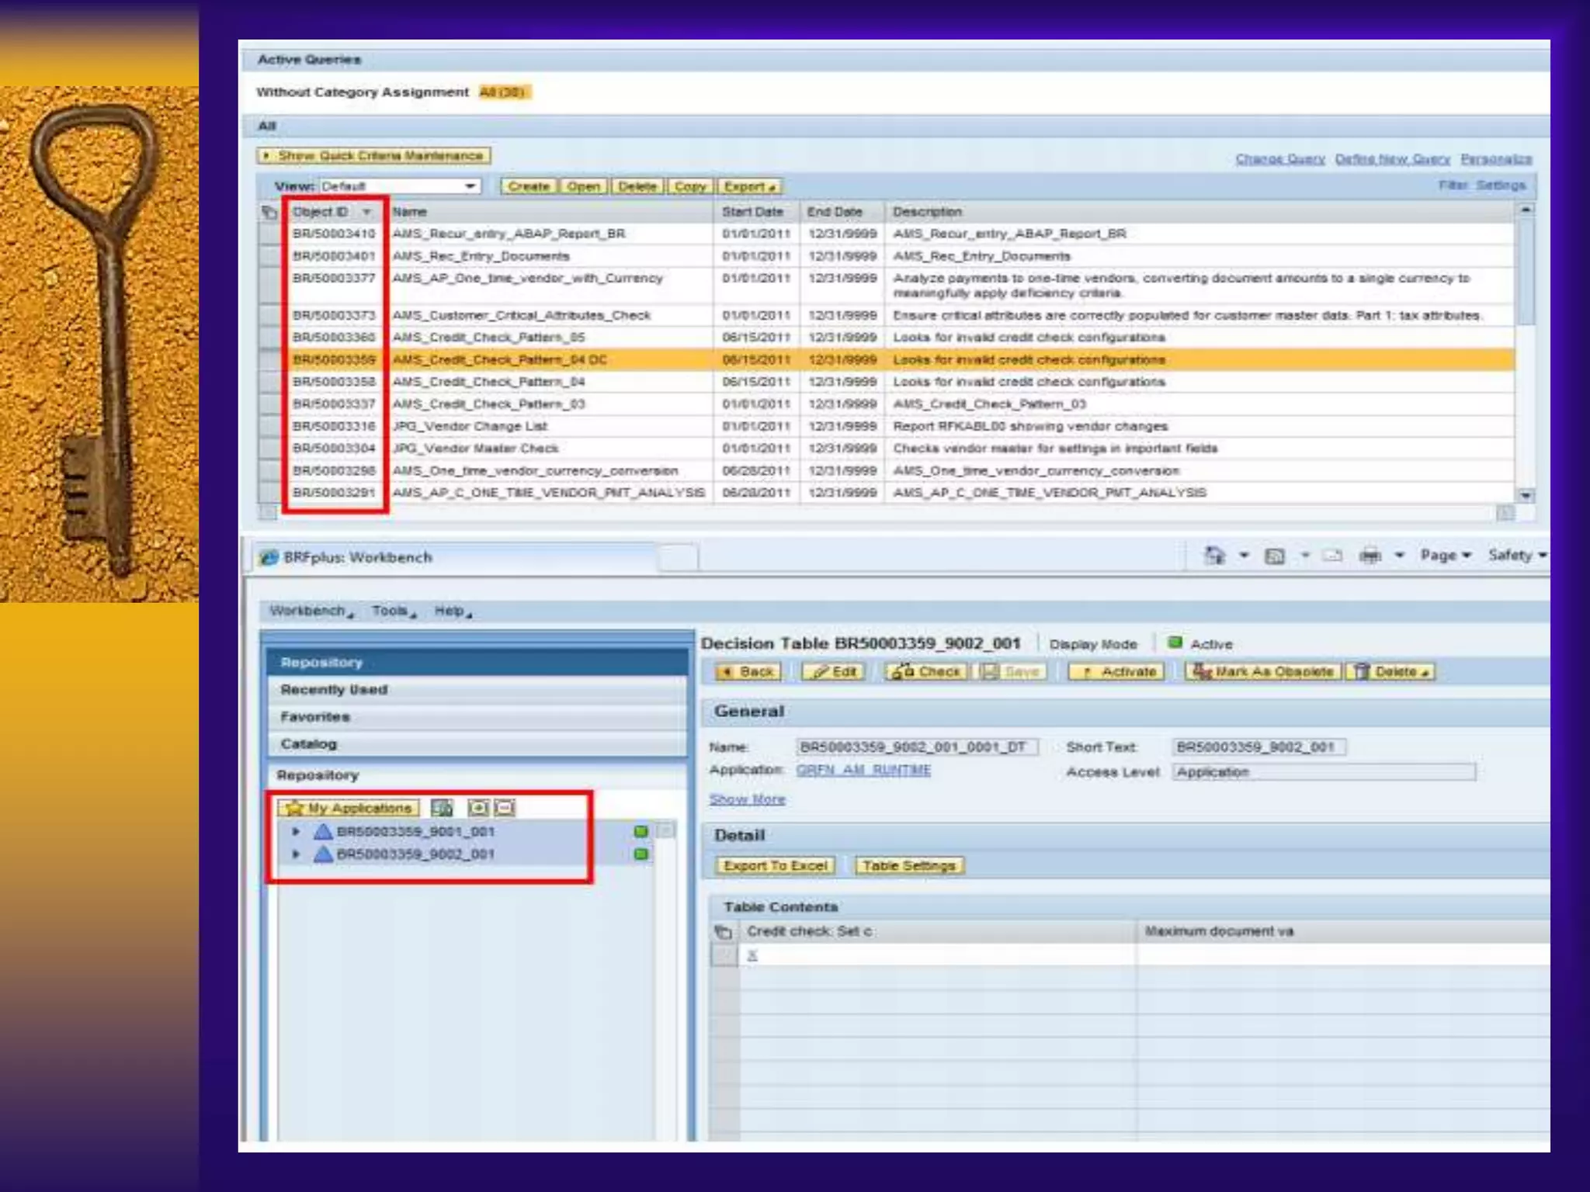
Task: Click the RSS feeds icon
Action: 1275,556
